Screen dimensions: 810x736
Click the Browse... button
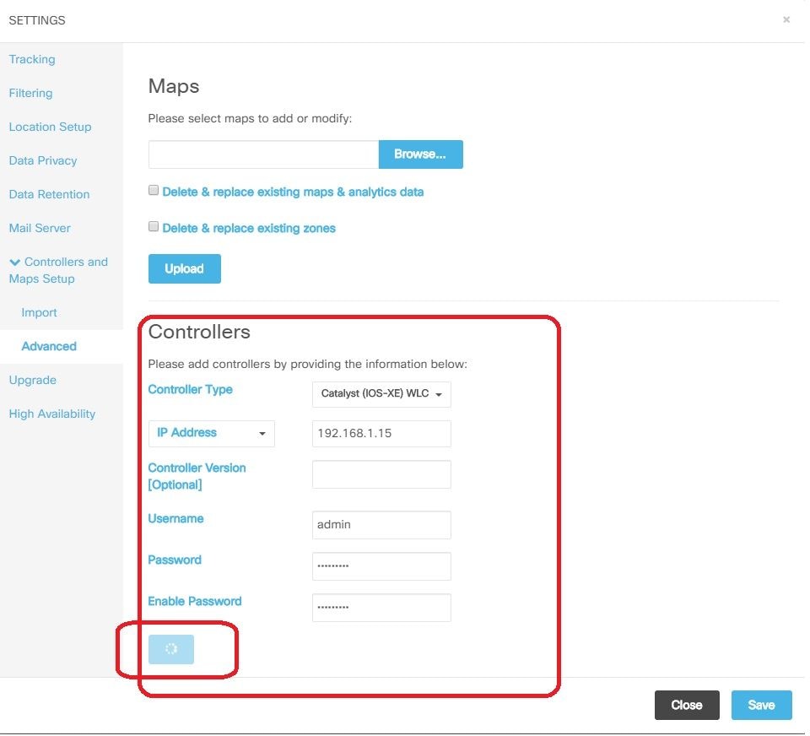pyautogui.click(x=420, y=154)
